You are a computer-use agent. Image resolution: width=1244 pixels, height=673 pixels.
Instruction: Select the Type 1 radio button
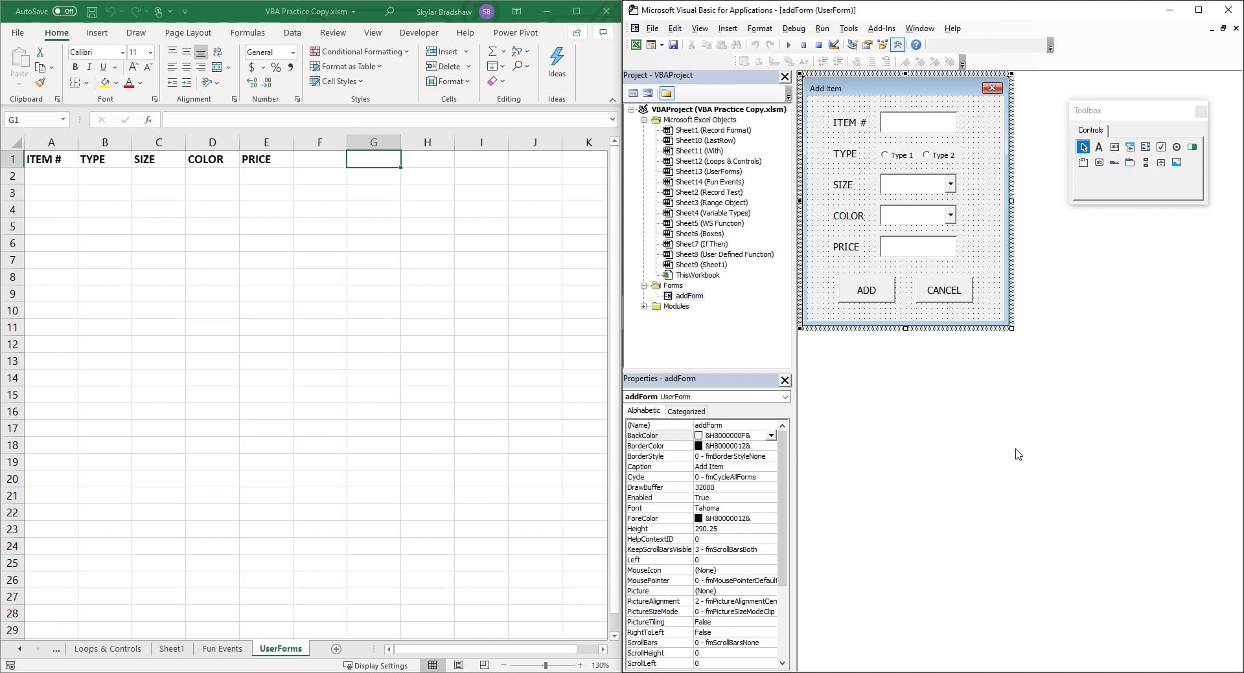[x=885, y=155]
